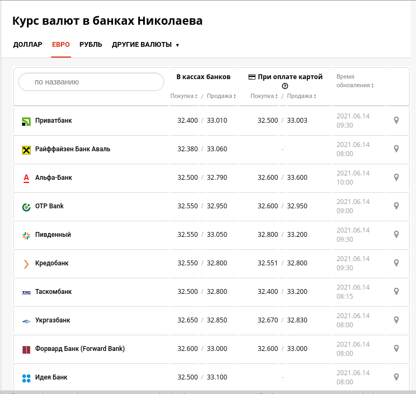The height and width of the screenshot is (394, 416).
Task: Open map pin for Укргазбанк row
Action: tap(396, 320)
